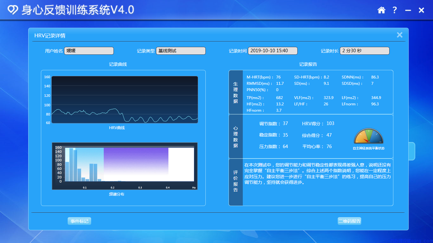Close the HRV记录详情 dialog
The image size is (433, 243).
[x=399, y=35]
